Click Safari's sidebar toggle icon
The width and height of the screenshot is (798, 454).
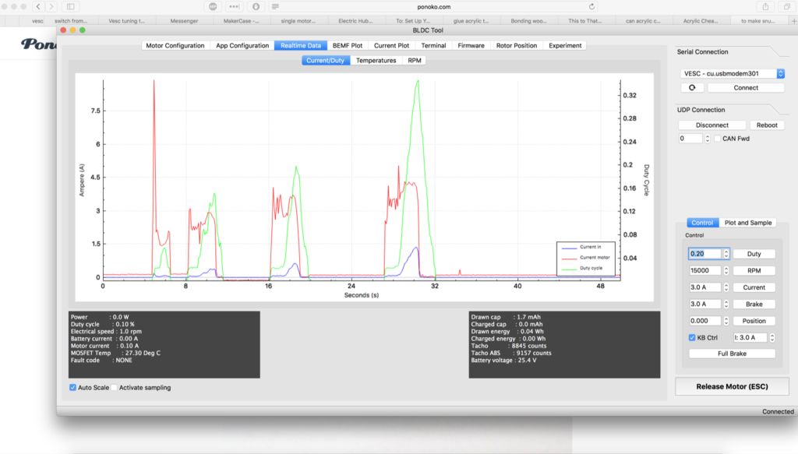[x=71, y=6]
